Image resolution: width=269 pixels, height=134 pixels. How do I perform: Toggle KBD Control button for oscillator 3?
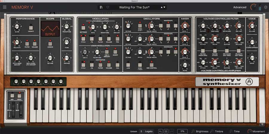pyautogui.click(x=151, y=65)
